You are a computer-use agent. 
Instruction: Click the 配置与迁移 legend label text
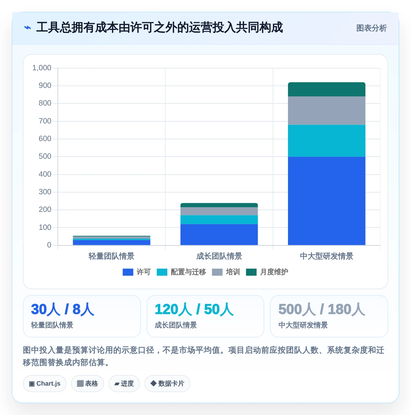pos(188,272)
